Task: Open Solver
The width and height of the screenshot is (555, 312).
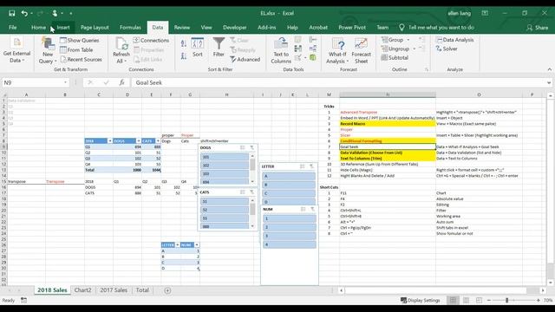Action: tap(447, 49)
